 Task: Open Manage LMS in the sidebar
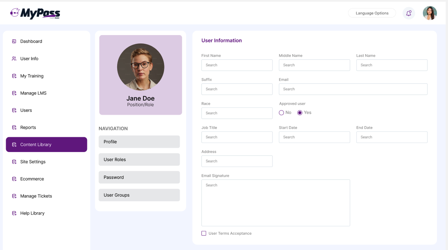point(46,93)
